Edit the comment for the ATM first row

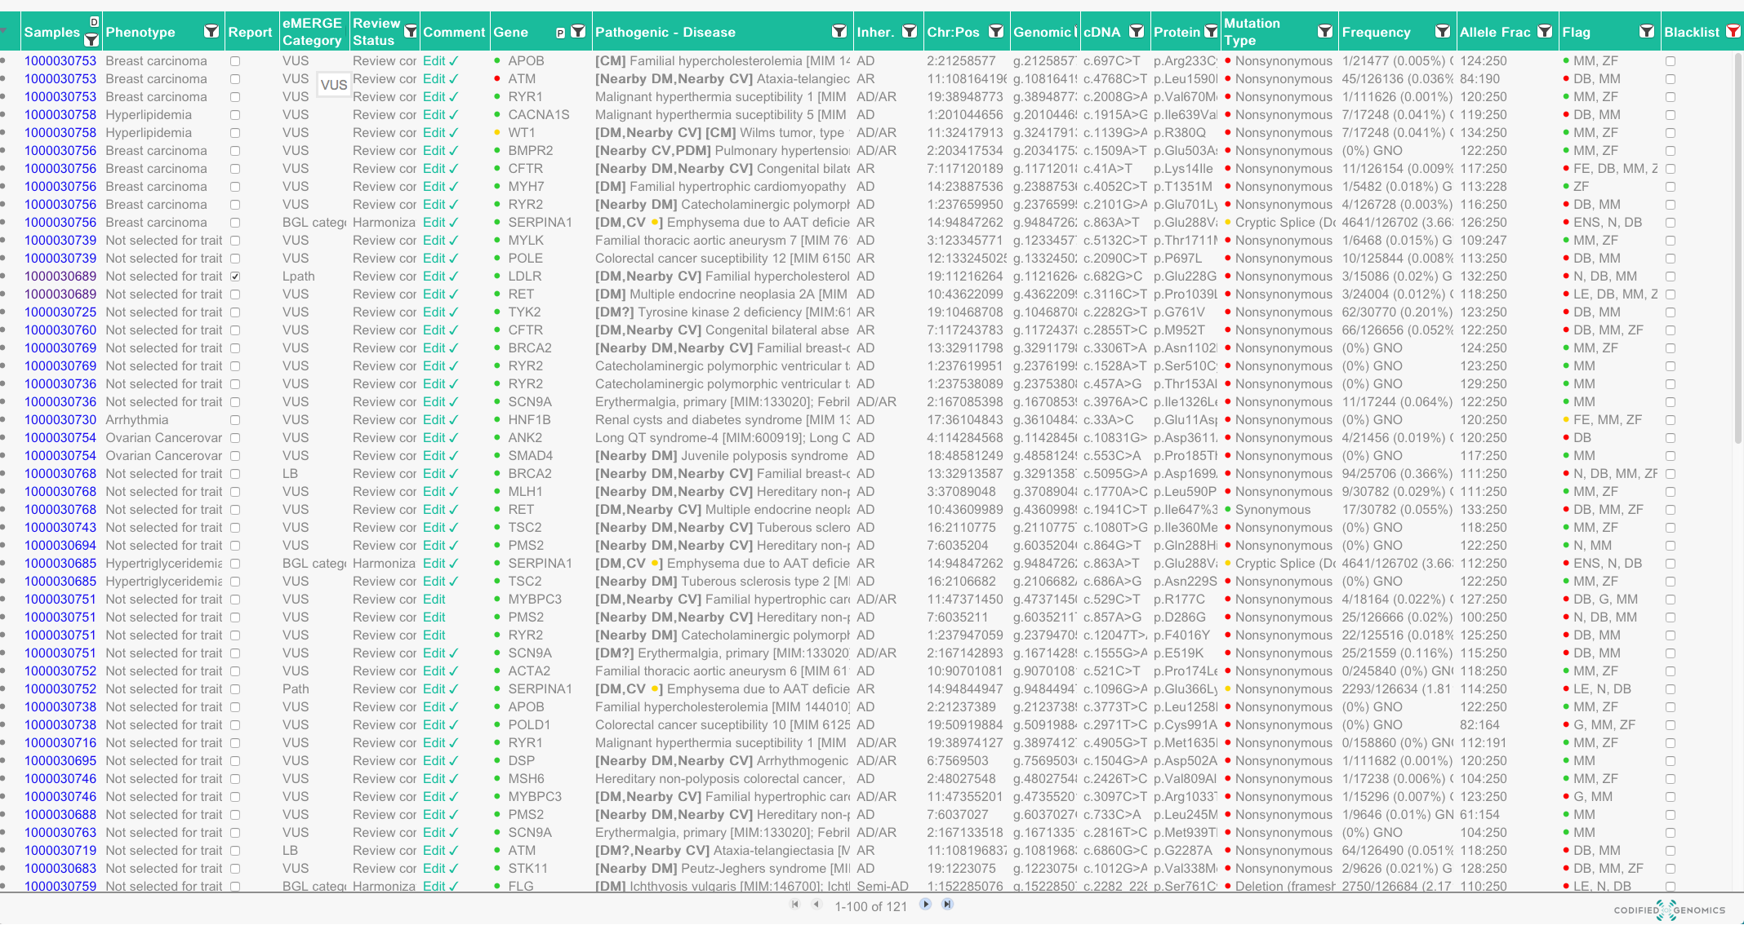click(434, 79)
